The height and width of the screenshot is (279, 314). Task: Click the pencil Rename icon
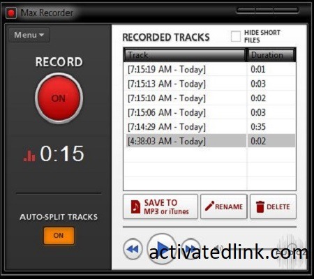(x=209, y=206)
